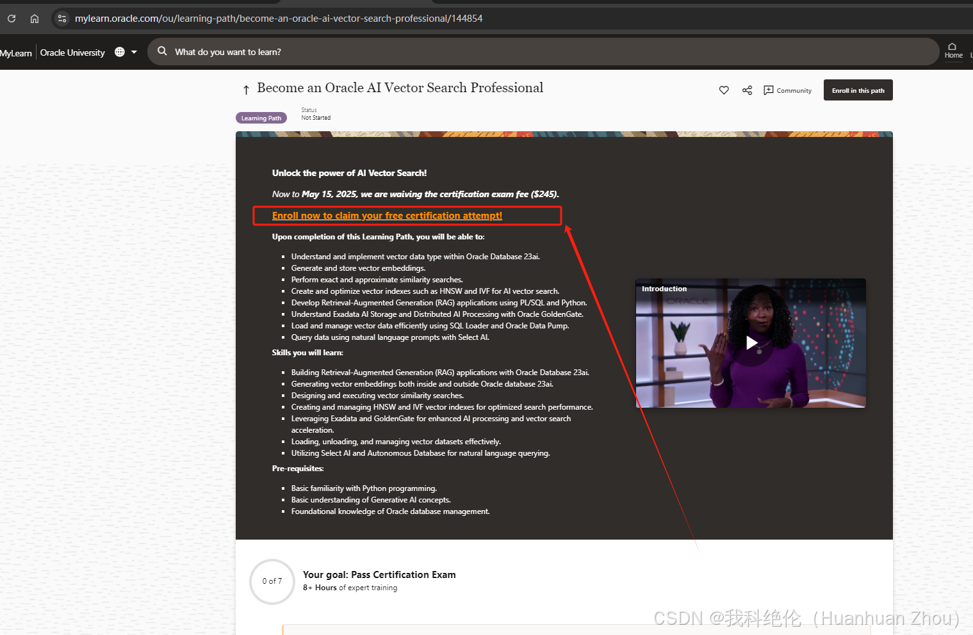This screenshot has height=635, width=973.
Task: Click 'Pre-requisites:' heading
Action: 298,469
